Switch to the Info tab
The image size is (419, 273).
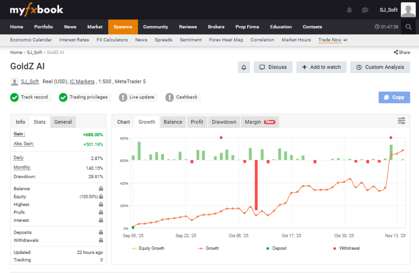[20, 122]
